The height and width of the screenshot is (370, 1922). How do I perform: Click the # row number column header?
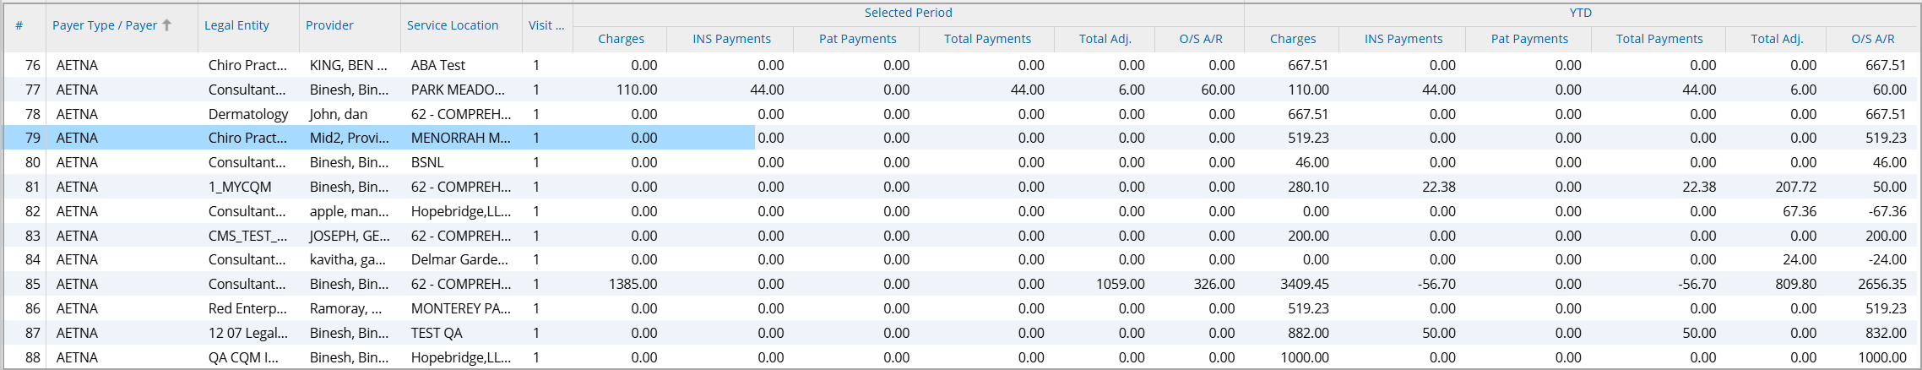19,25
